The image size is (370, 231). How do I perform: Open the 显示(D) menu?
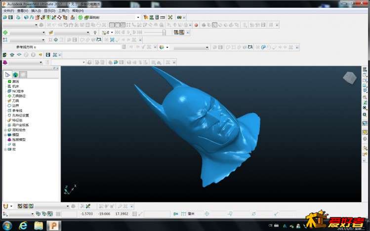49,11
